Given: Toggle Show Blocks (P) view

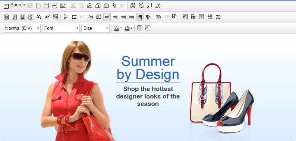Looking at the screenshot, I should click(148, 28).
